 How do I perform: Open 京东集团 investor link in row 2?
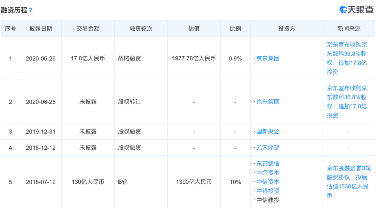[268, 102]
